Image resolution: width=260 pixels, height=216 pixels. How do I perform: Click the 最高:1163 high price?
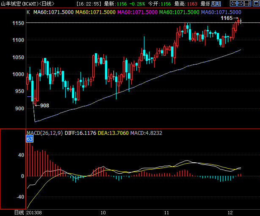185,4
